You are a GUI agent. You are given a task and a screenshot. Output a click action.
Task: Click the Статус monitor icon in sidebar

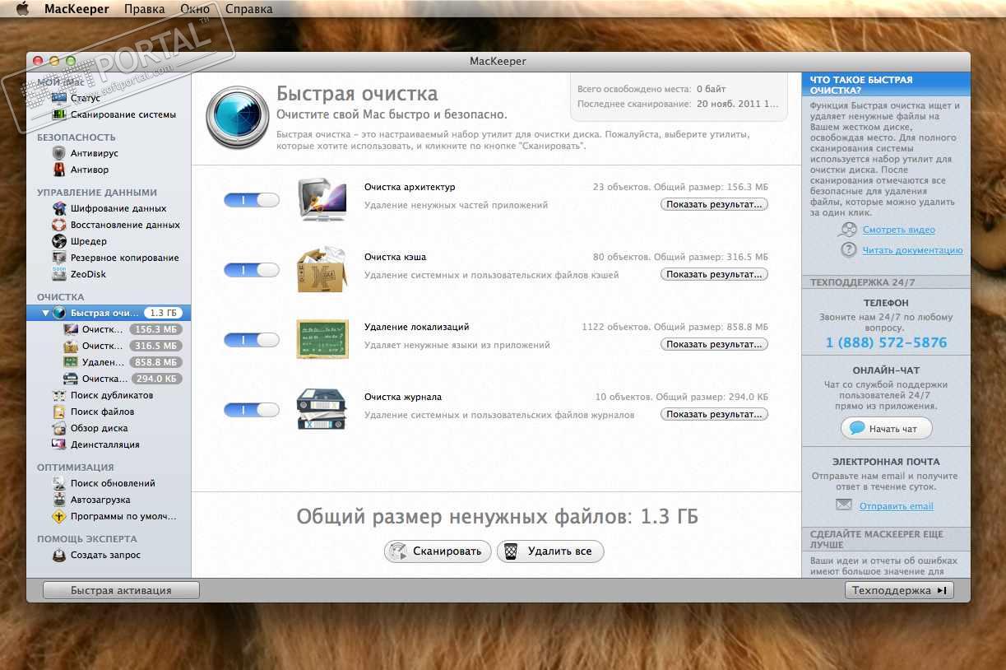[x=58, y=98]
